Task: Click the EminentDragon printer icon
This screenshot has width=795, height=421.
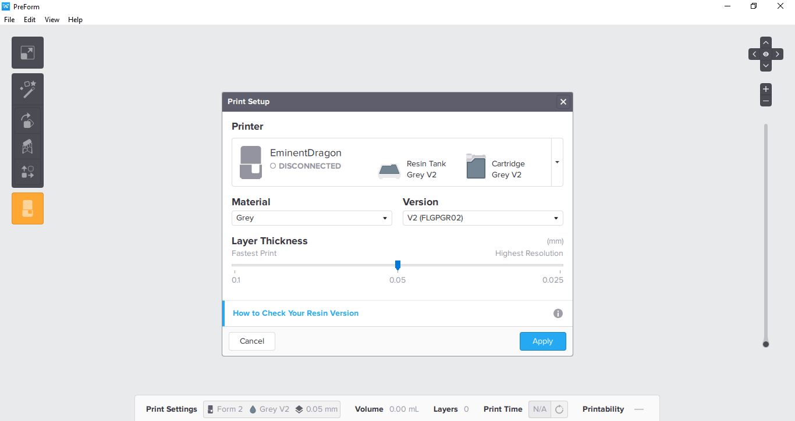Action: point(251,162)
